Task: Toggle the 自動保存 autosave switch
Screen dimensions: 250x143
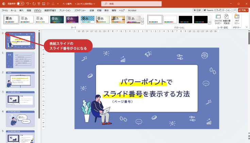Action: coord(20,4)
